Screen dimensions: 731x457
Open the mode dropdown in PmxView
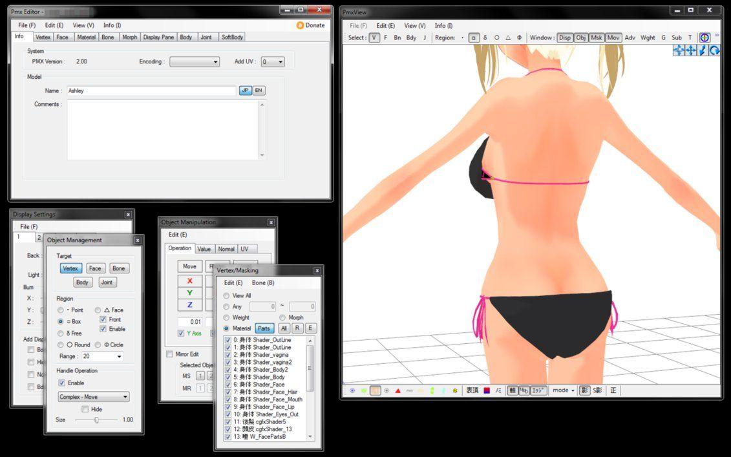click(564, 390)
